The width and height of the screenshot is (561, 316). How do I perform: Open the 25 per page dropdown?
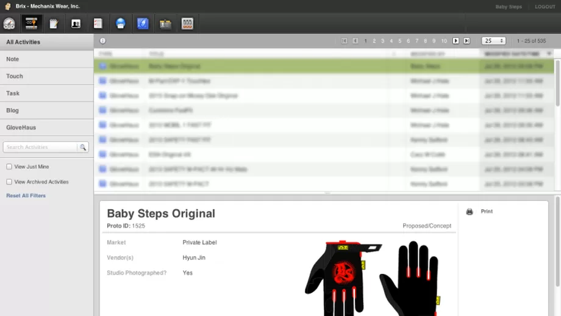tap(493, 41)
